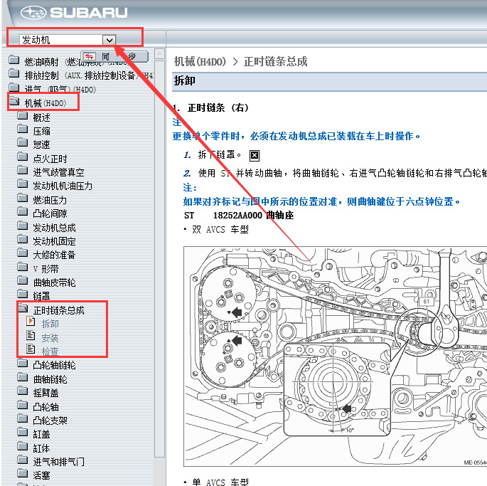
Task: Select 点火正时 tree label
Action: 50,159
